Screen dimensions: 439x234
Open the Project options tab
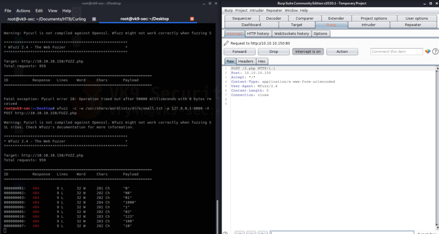point(374,18)
